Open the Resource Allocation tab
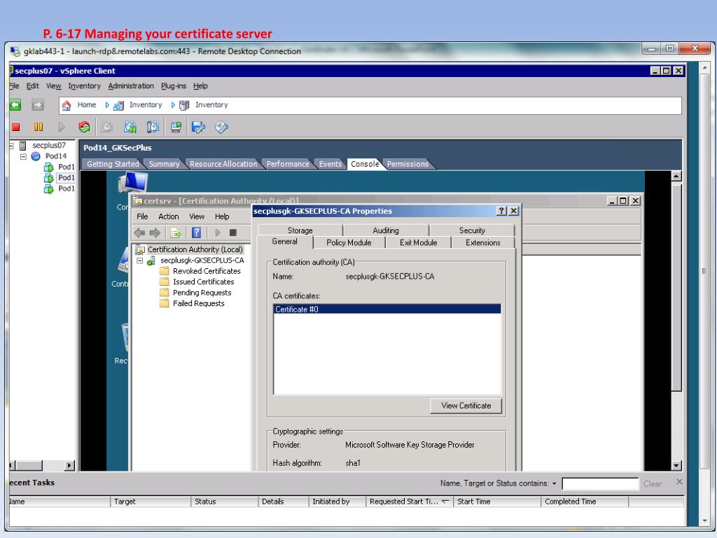 coord(223,164)
